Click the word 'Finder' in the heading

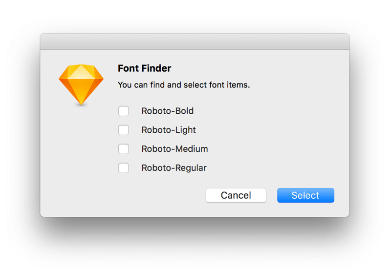pyautogui.click(x=157, y=68)
